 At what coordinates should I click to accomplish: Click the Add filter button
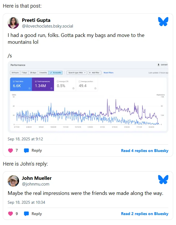coord(95,73)
